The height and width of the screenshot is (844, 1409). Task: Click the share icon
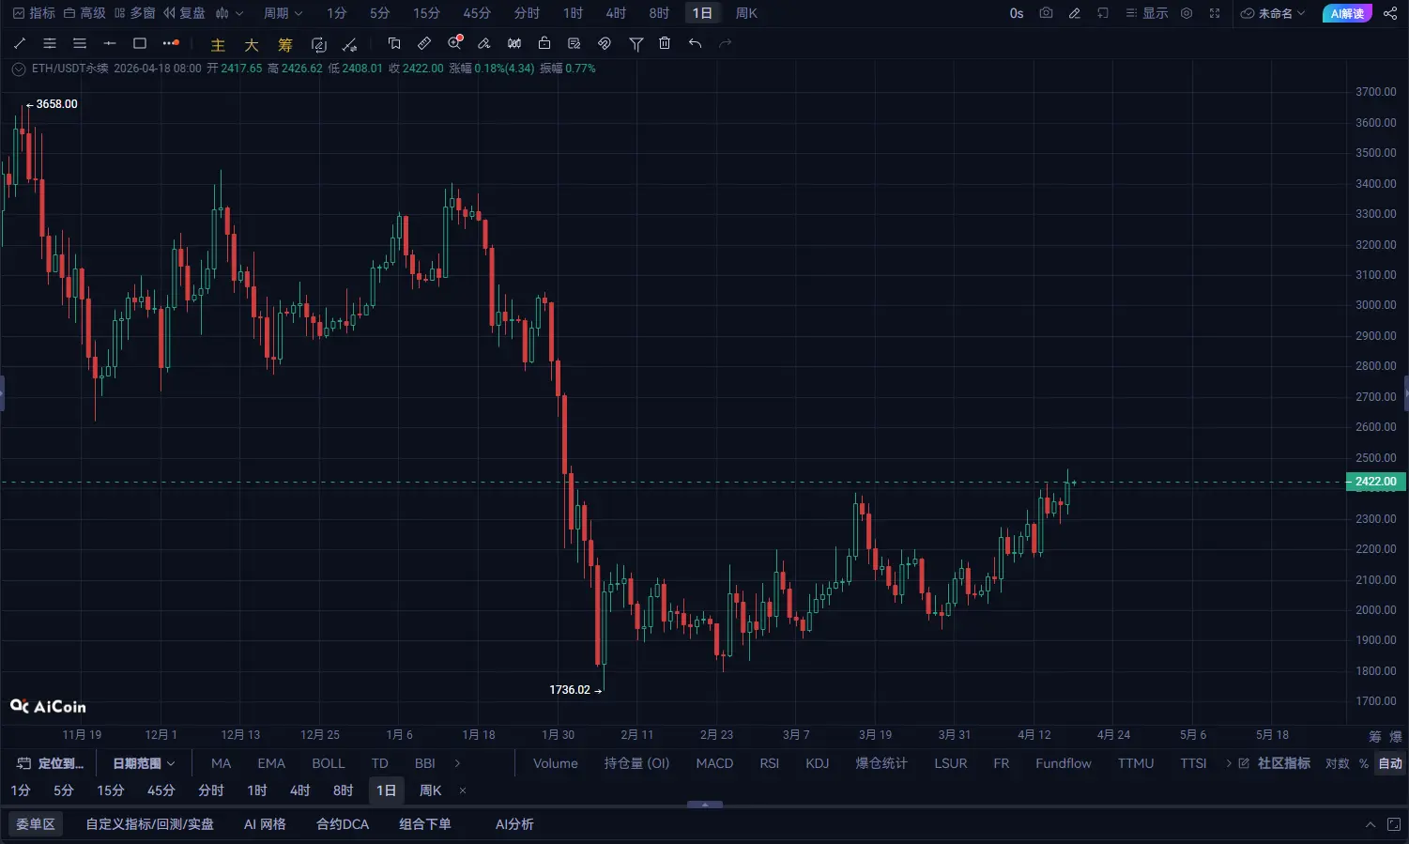pos(1390,13)
